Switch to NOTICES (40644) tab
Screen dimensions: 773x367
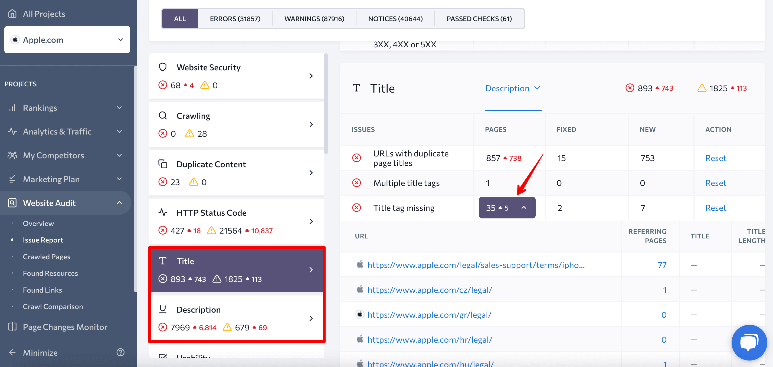(x=395, y=19)
